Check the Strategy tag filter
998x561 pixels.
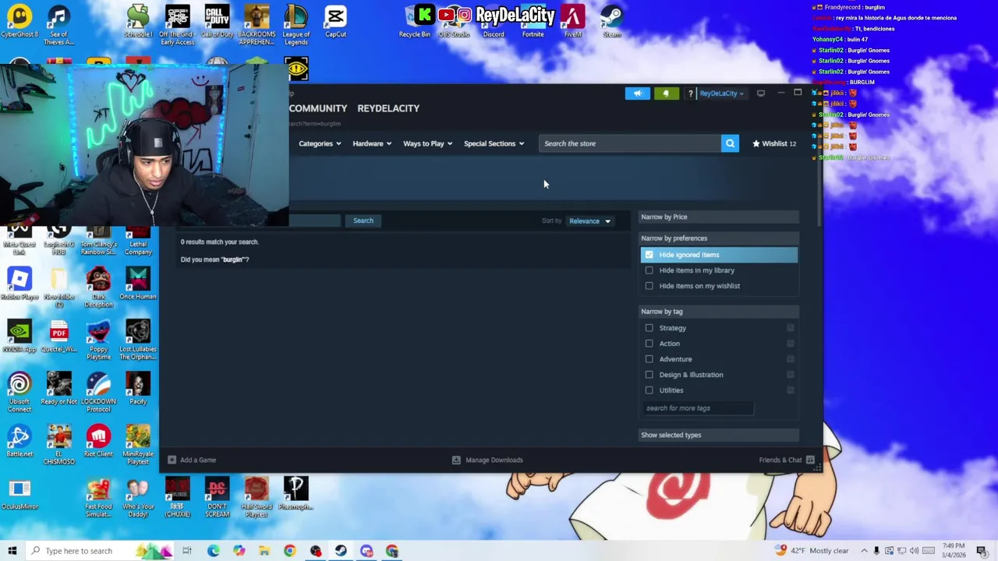pos(649,328)
